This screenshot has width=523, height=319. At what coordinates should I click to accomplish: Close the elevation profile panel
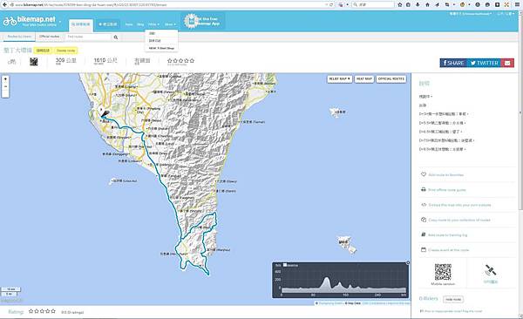tap(408, 263)
